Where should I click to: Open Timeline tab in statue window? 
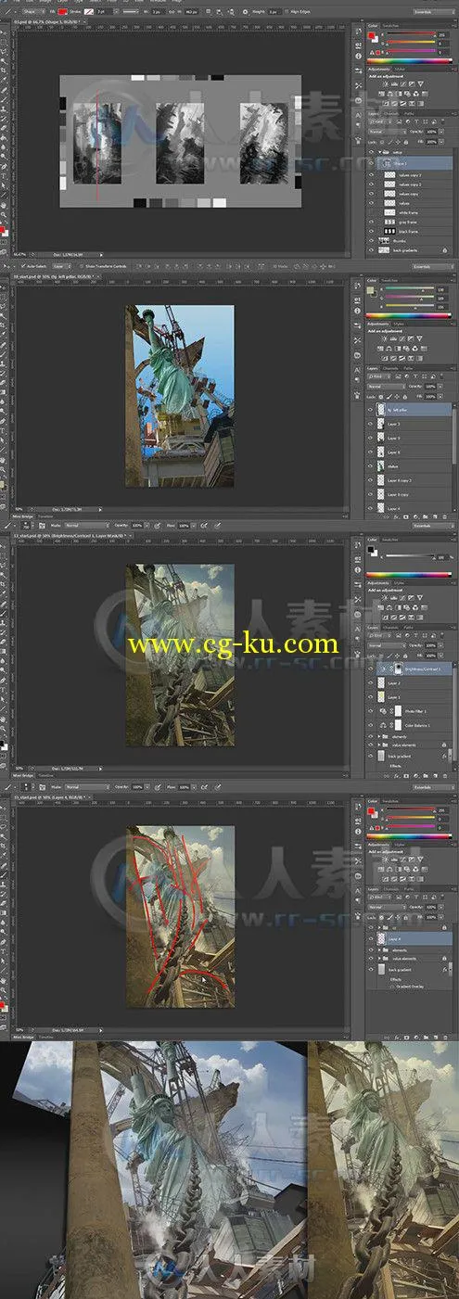tap(45, 516)
